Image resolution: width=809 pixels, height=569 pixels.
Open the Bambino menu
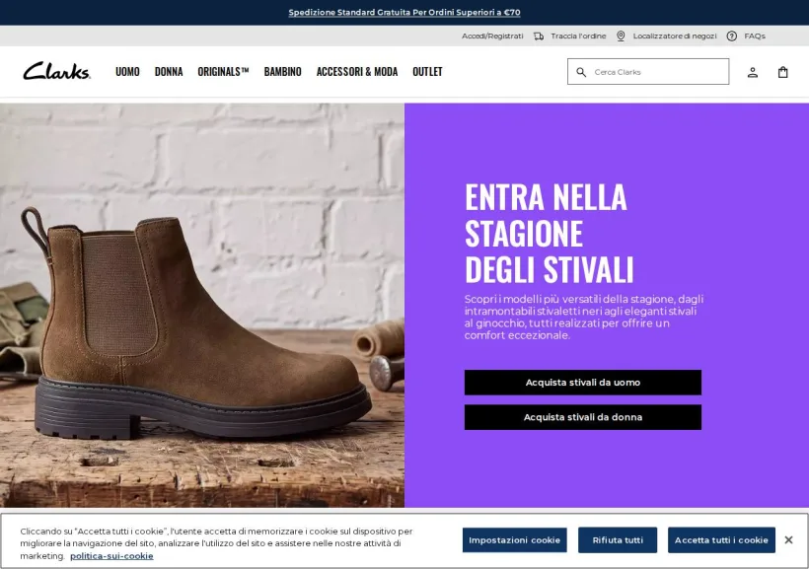point(283,72)
